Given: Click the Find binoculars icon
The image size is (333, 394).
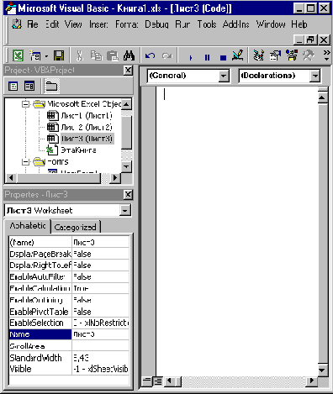Looking at the screenshot, I should (x=129, y=55).
